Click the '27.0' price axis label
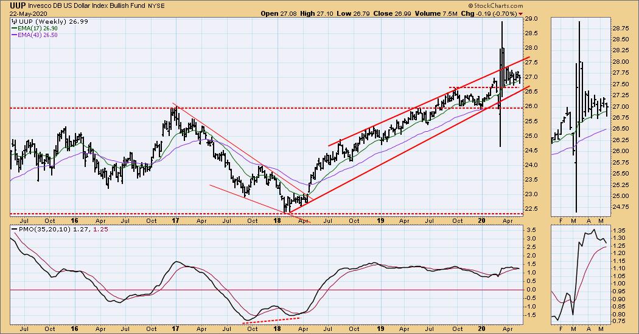639x334 pixels. point(532,77)
